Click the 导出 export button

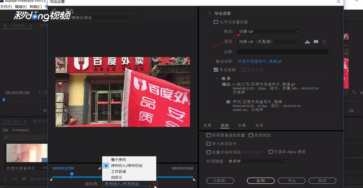point(291,181)
